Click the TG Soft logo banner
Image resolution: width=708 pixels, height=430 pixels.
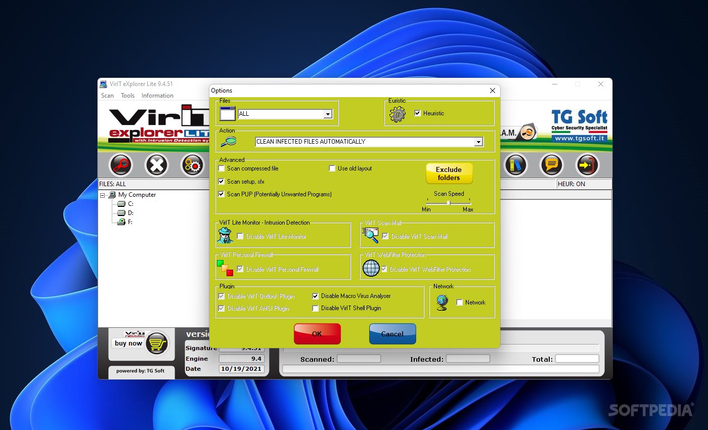pos(580,126)
